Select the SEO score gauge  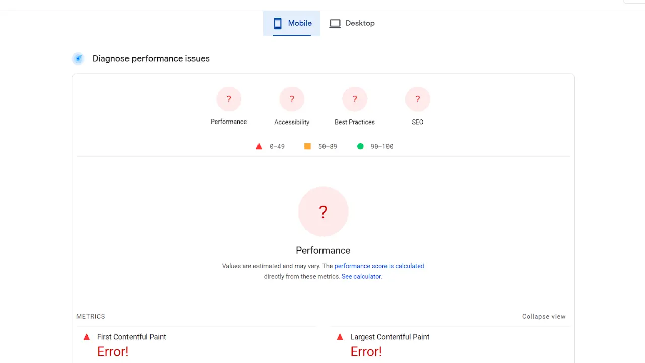click(x=417, y=99)
